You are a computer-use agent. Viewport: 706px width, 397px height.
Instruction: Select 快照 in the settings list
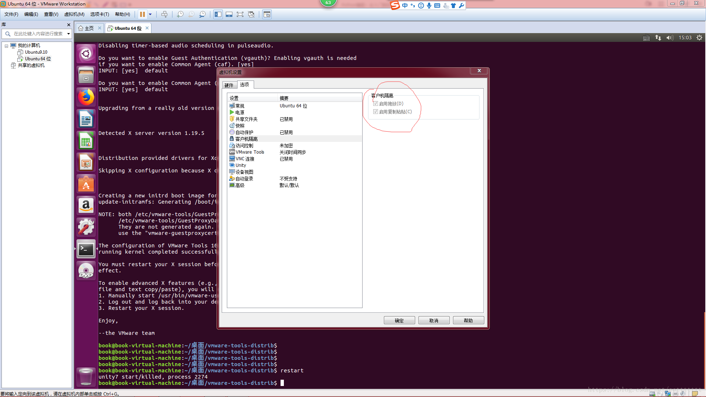coord(295,126)
